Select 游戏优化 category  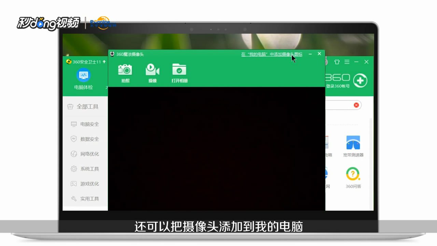pyautogui.click(x=85, y=183)
